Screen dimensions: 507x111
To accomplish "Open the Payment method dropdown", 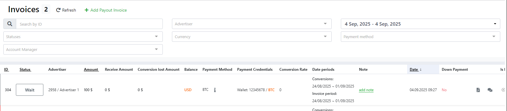I will click(x=420, y=37).
